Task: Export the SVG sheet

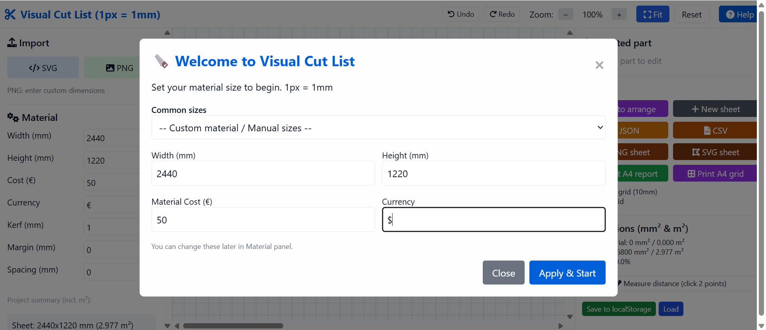Action: click(715, 152)
